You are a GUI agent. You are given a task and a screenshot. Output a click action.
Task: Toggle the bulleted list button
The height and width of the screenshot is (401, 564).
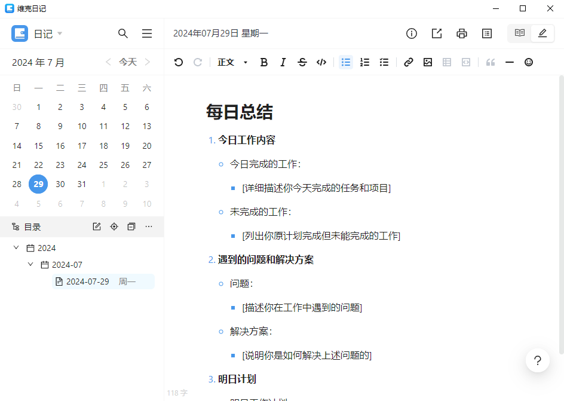coord(346,62)
